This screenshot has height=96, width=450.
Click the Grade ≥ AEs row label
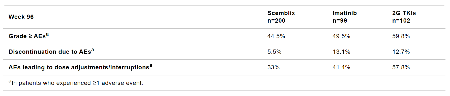tap(28, 36)
